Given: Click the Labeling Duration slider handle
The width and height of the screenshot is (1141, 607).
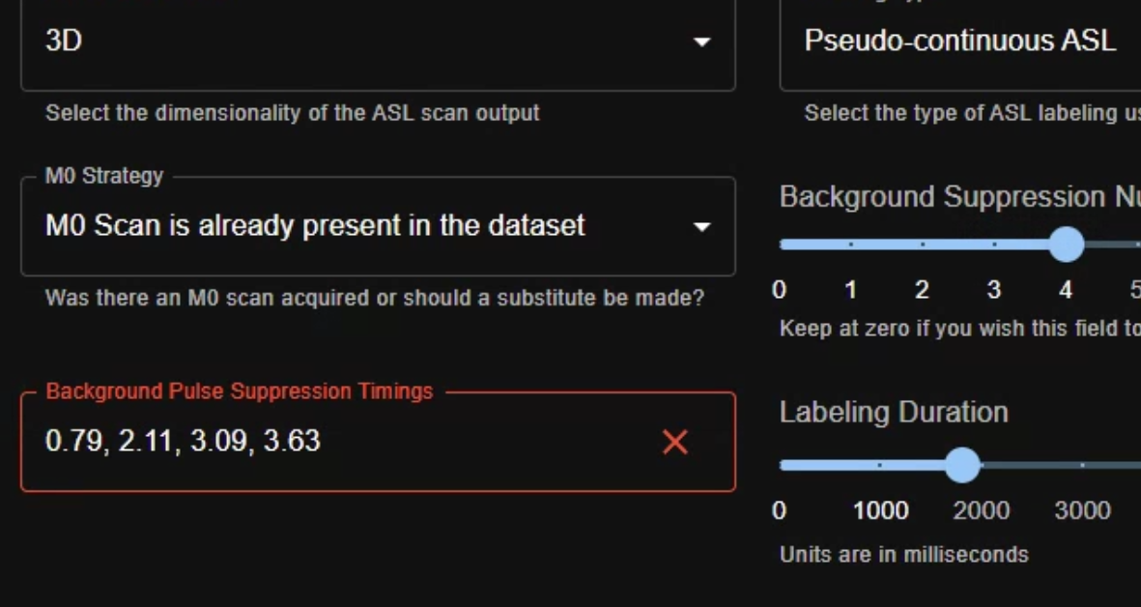Looking at the screenshot, I should [963, 466].
